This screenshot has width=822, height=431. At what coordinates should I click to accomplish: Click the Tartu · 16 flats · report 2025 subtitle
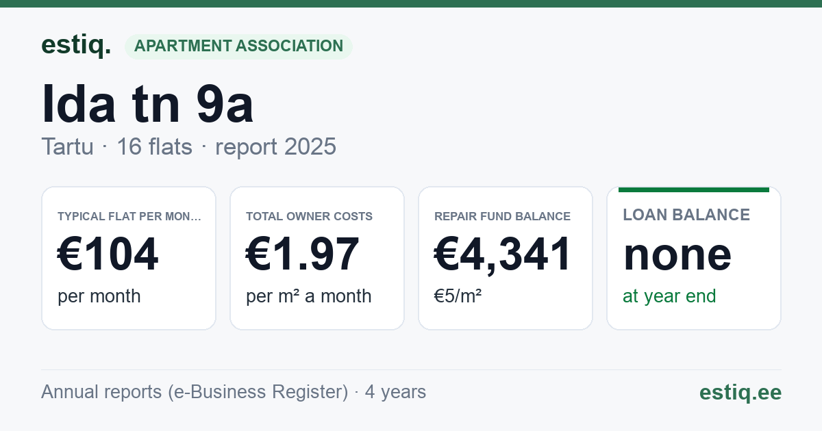(x=188, y=146)
